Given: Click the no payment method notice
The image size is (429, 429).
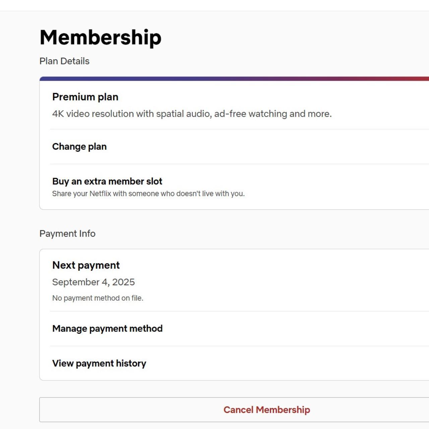Looking at the screenshot, I should point(98,298).
